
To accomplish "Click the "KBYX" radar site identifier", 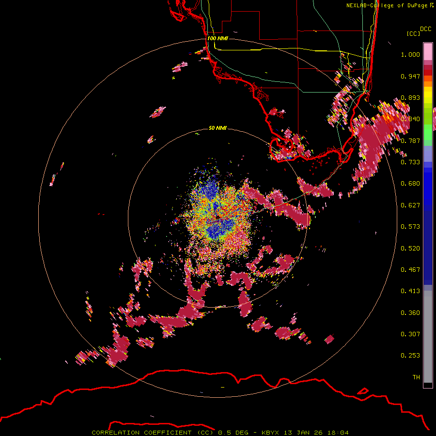I will point(271,433).
